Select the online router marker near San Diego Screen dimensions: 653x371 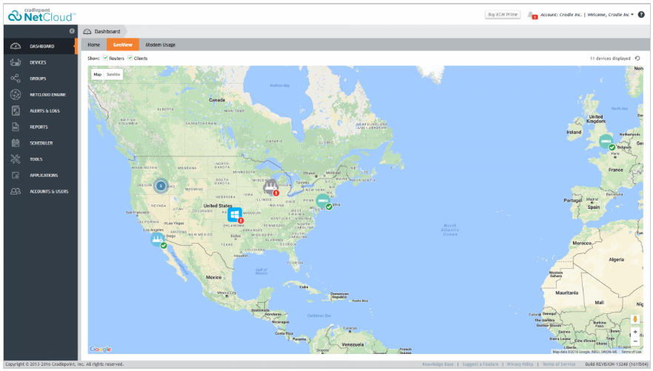158,240
